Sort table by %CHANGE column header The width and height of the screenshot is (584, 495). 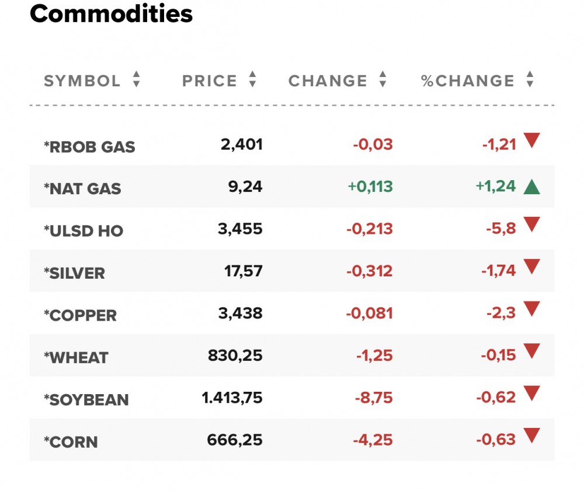468,80
